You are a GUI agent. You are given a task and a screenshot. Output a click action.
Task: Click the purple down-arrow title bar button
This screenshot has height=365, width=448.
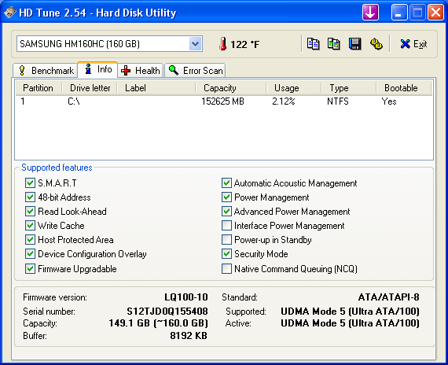pos(370,13)
